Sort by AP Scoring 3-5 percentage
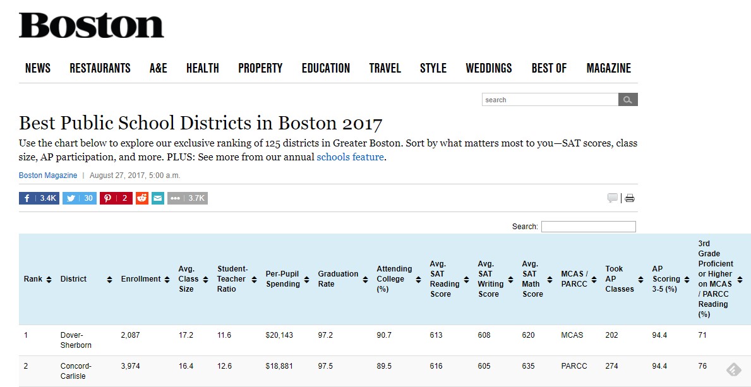 click(687, 278)
